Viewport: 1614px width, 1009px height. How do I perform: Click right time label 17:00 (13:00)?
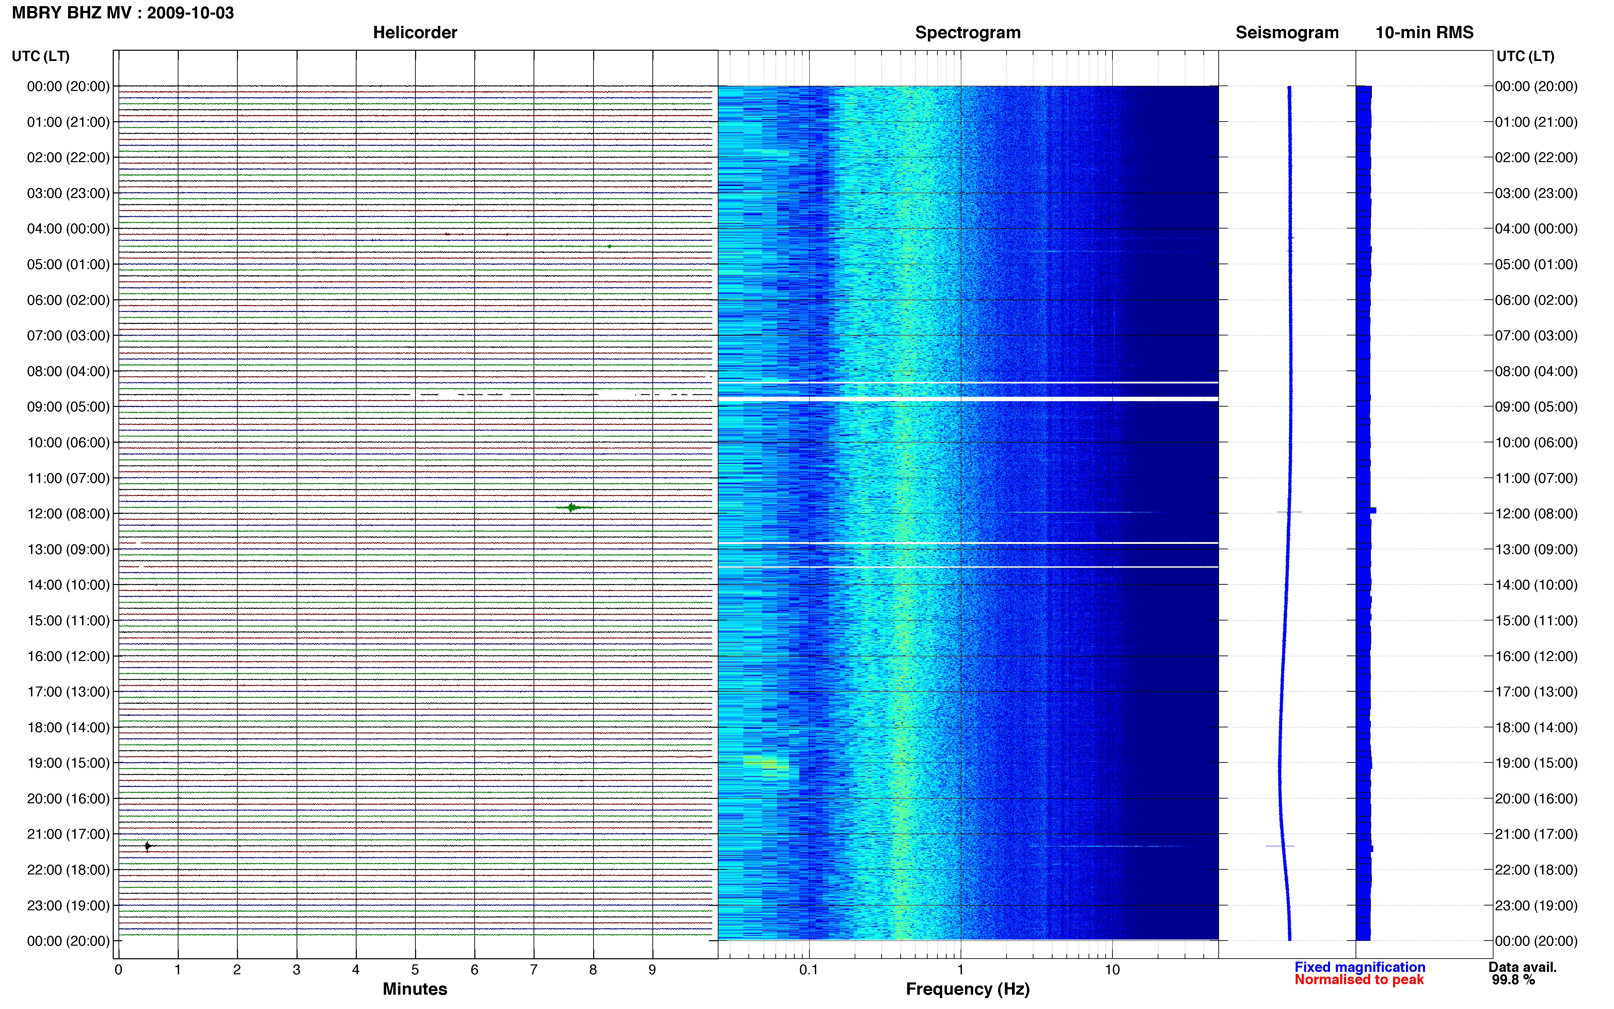1536,692
